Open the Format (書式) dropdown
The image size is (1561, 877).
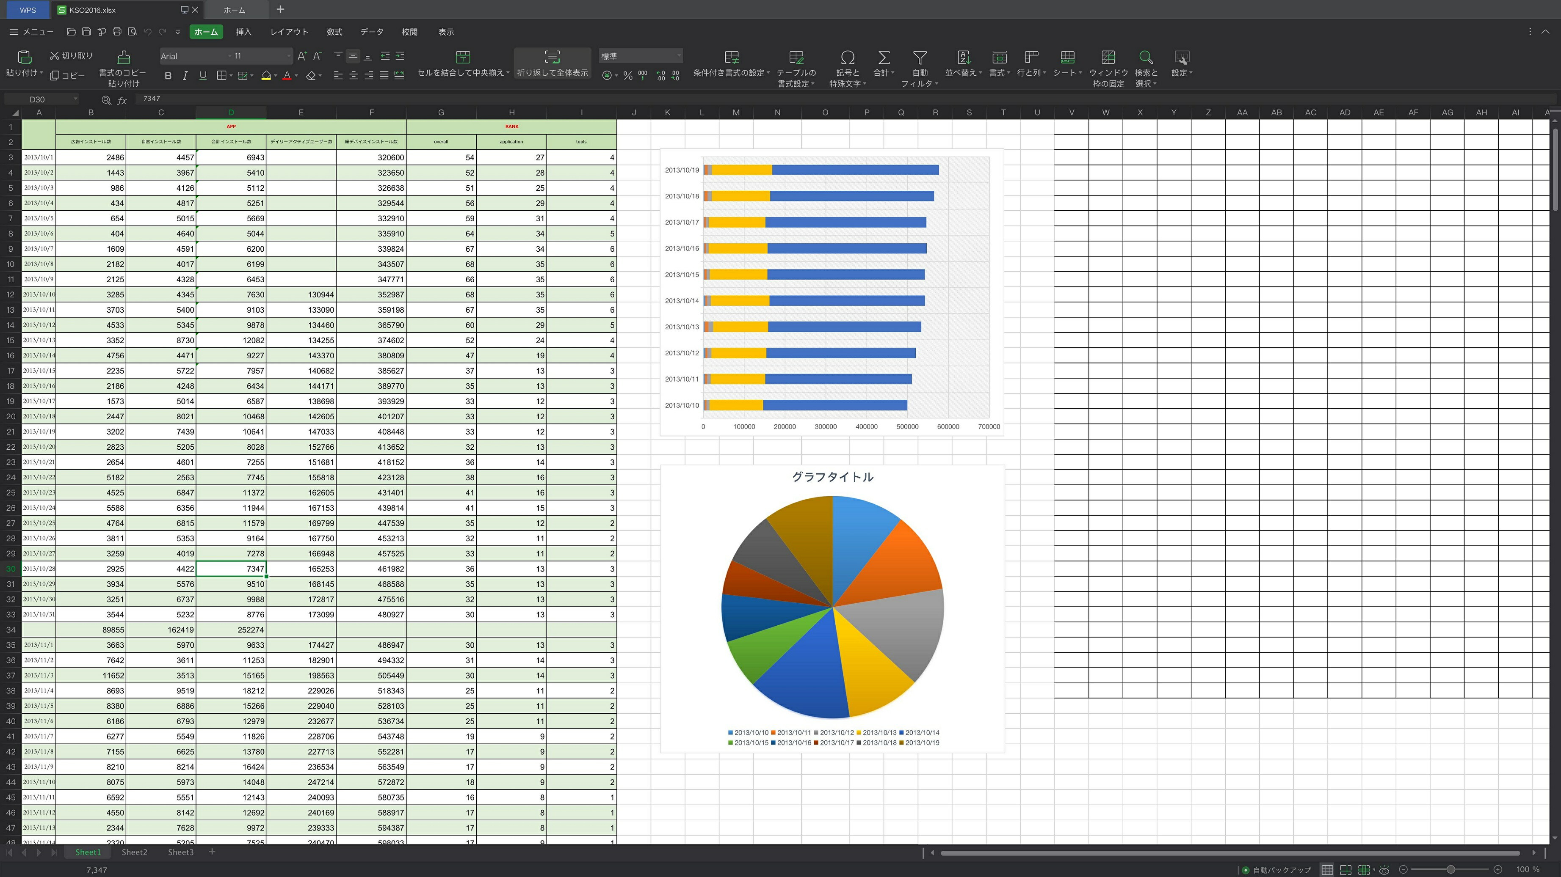point(1000,63)
